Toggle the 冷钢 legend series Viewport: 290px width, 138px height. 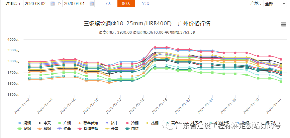131,123
